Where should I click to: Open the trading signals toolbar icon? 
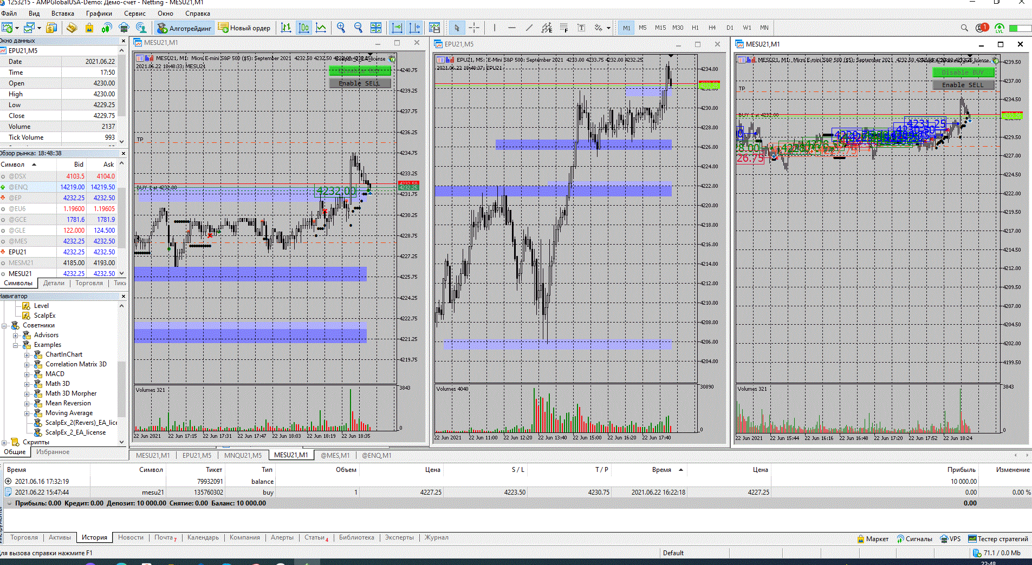[107, 28]
